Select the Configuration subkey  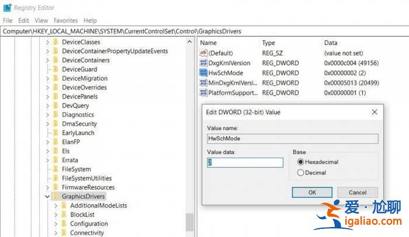pyautogui.click(x=89, y=224)
